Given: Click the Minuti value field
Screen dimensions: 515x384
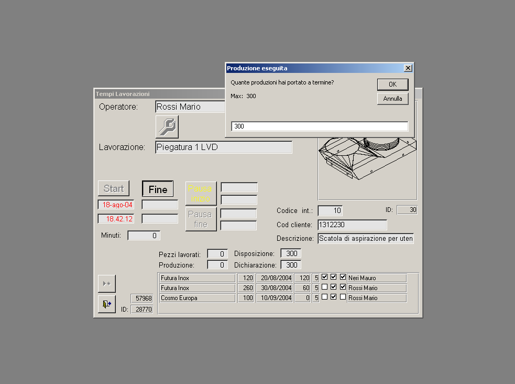Looking at the screenshot, I should 144,236.
